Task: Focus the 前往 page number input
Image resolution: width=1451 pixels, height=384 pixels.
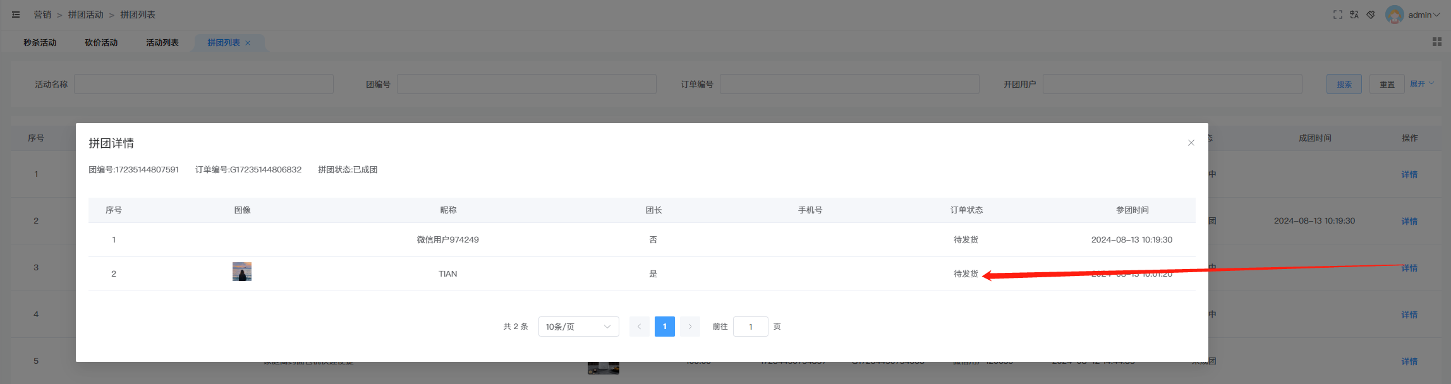Action: 751,327
